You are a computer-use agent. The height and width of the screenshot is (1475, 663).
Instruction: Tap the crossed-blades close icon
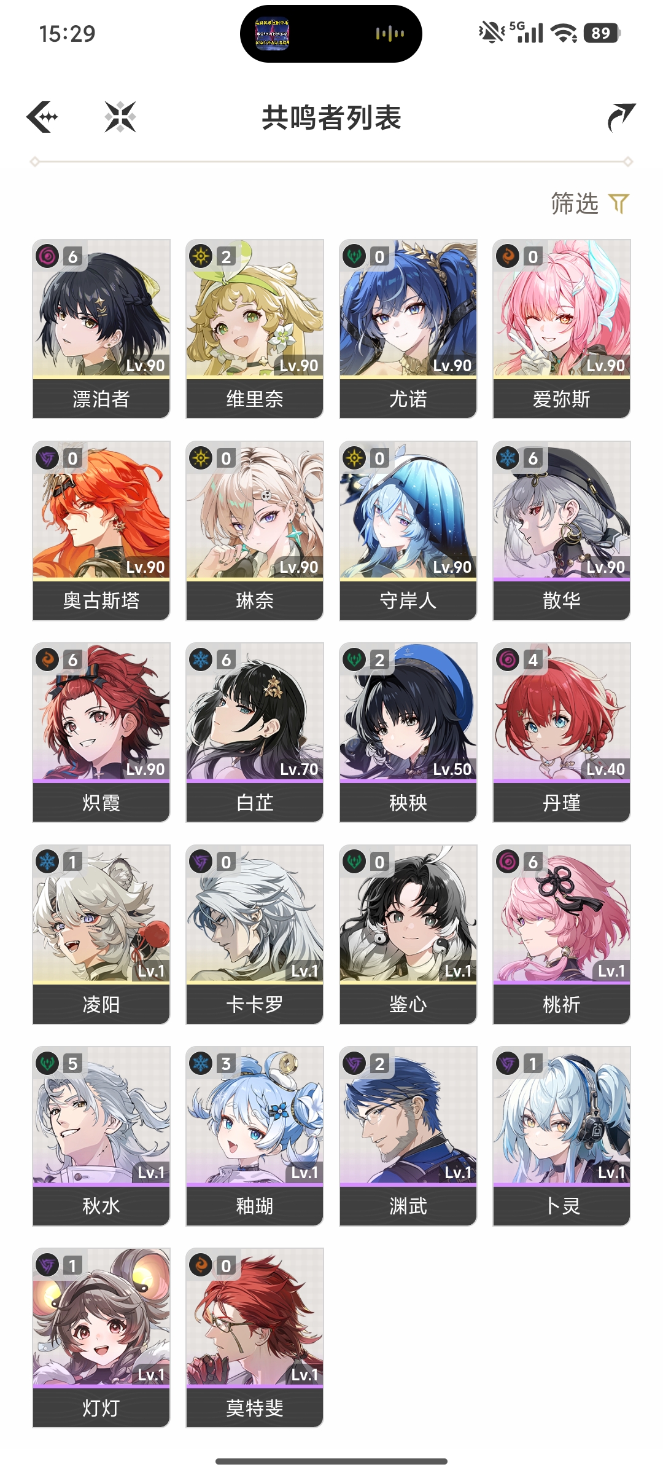(120, 117)
